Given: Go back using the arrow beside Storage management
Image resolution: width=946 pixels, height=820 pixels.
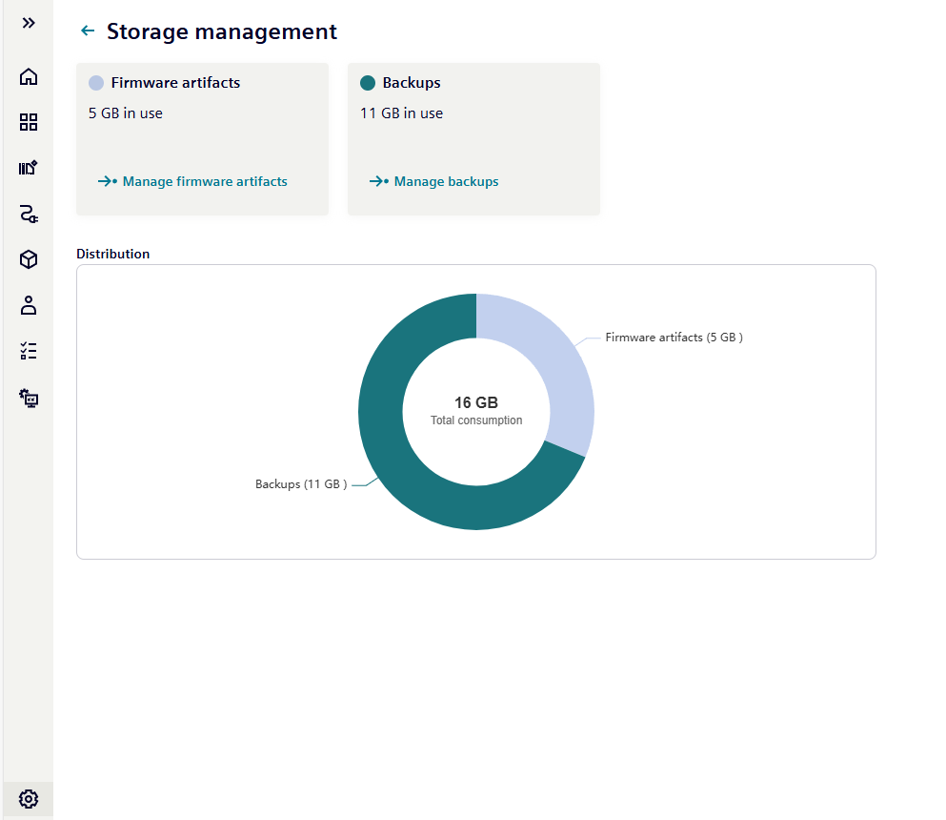Looking at the screenshot, I should (88, 31).
